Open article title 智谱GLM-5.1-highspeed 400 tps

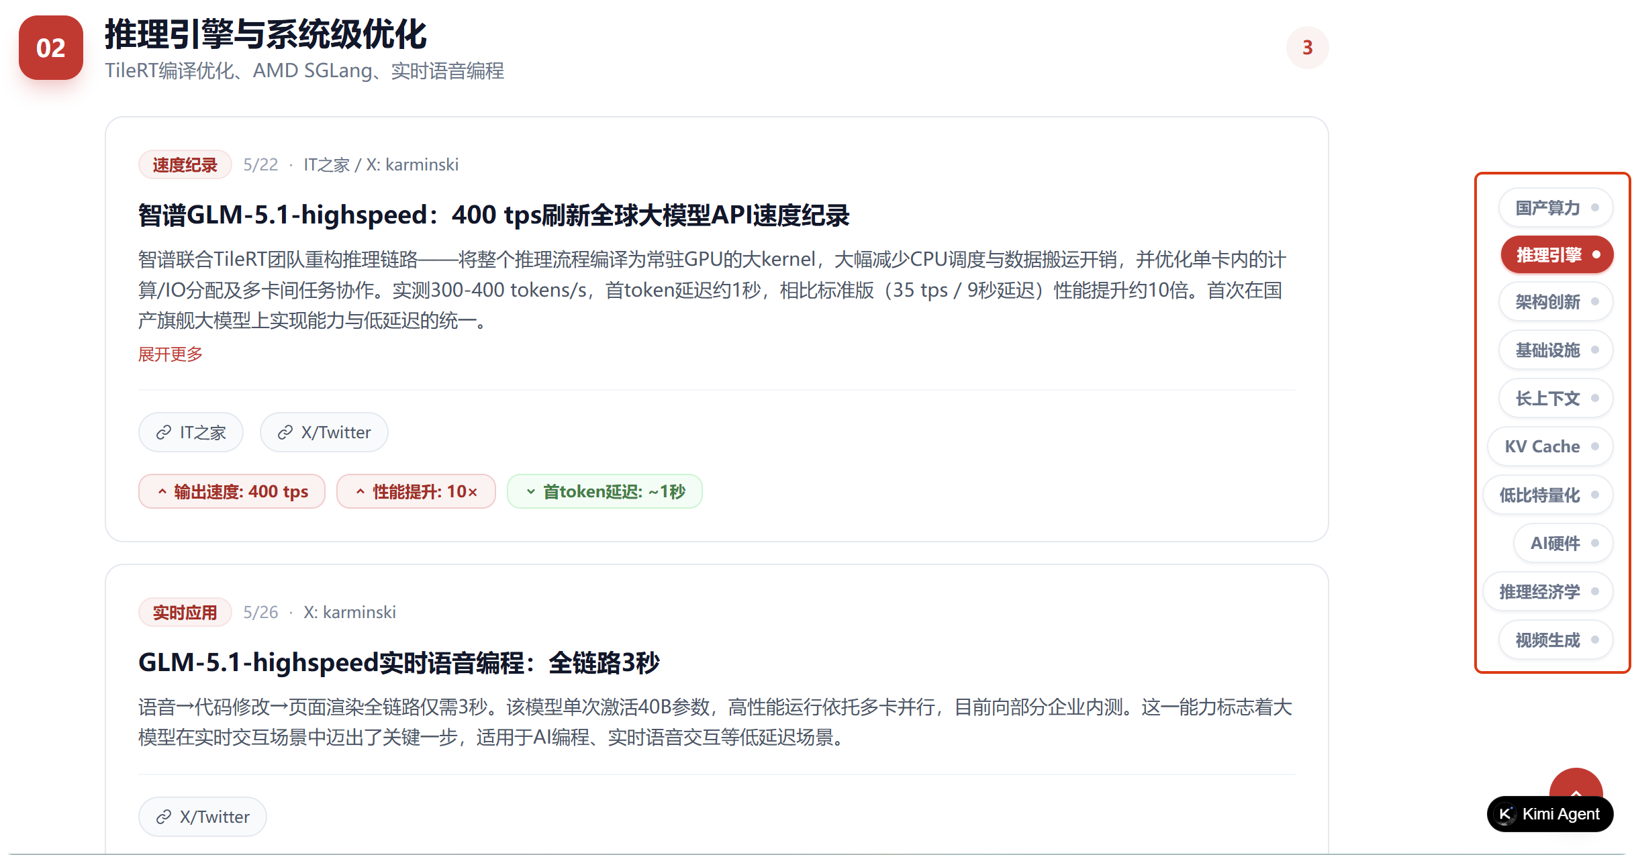(x=494, y=215)
